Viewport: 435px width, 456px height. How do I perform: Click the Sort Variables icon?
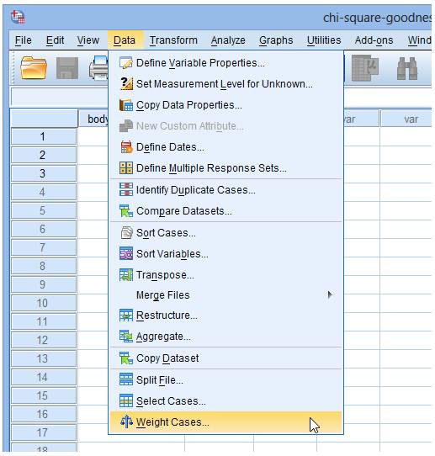[126, 253]
